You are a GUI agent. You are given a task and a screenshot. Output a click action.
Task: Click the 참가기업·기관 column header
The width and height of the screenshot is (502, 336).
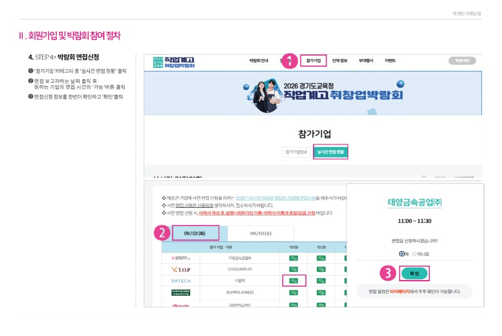221,247
